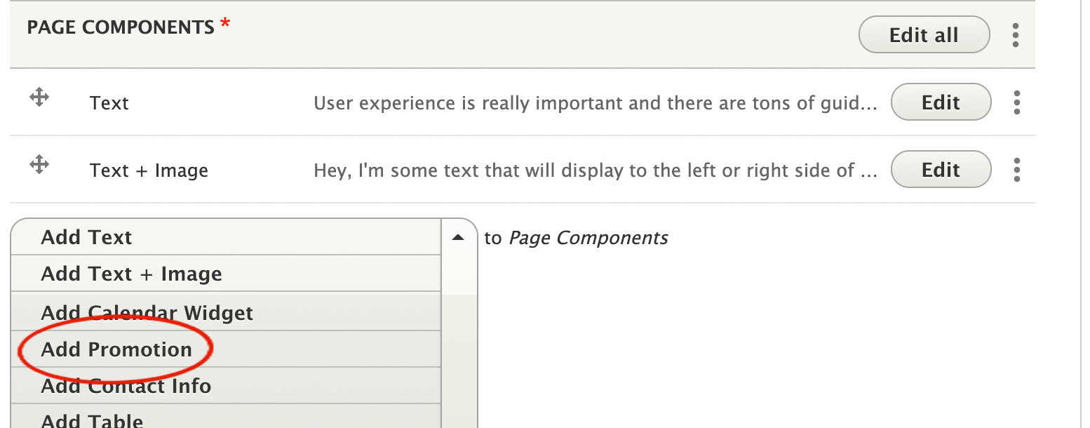Viewport: 1090px width, 428px height.
Task: Choose Add Text + Image option
Action: (x=226, y=274)
